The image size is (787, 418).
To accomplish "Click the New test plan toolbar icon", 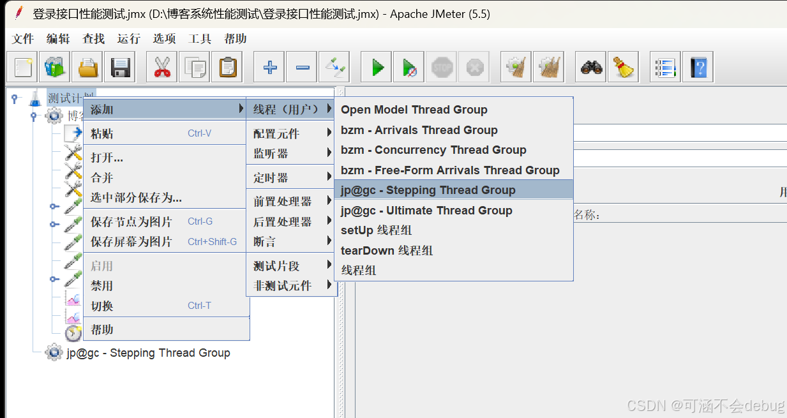I will point(22,67).
